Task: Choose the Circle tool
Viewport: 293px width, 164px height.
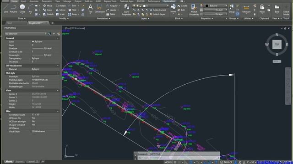Action: (x=22, y=9)
